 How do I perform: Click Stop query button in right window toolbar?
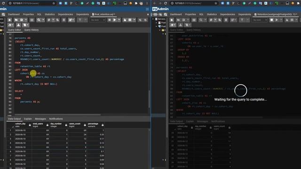pos(272,20)
